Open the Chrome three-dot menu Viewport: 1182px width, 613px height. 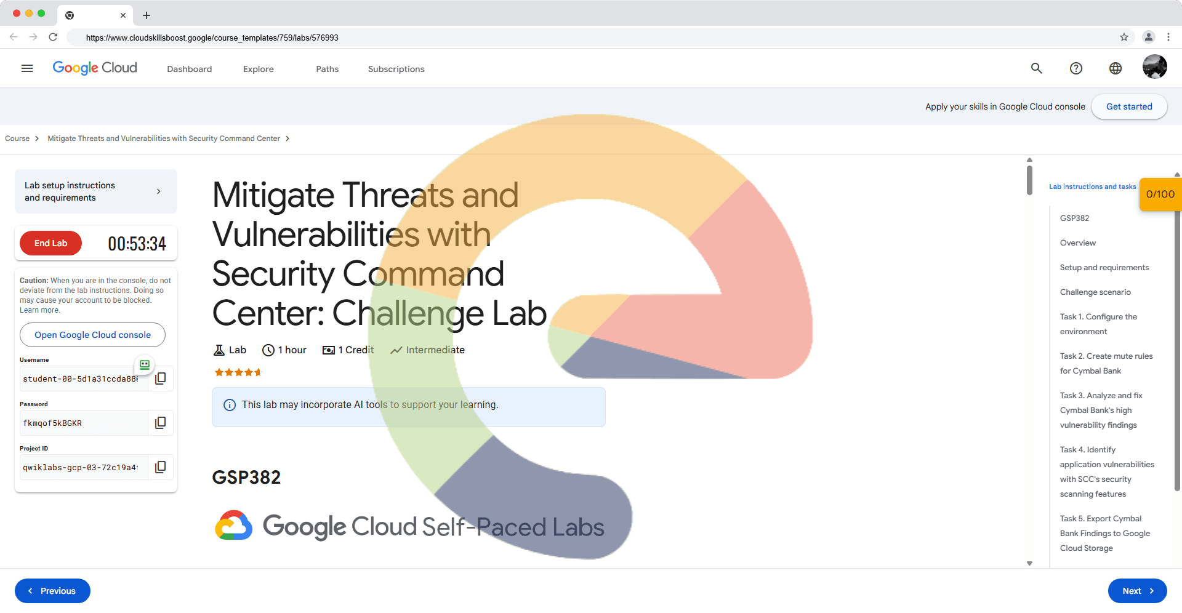(x=1168, y=37)
